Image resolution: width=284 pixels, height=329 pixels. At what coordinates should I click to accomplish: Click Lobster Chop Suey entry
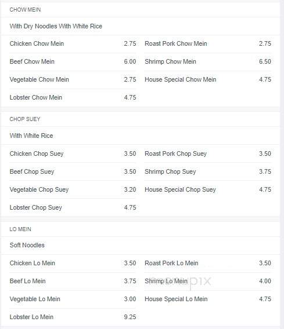click(x=73, y=207)
